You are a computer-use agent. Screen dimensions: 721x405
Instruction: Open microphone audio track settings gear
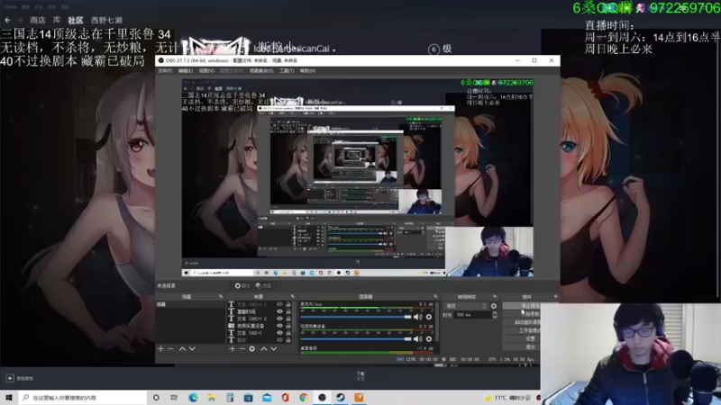coord(429,317)
